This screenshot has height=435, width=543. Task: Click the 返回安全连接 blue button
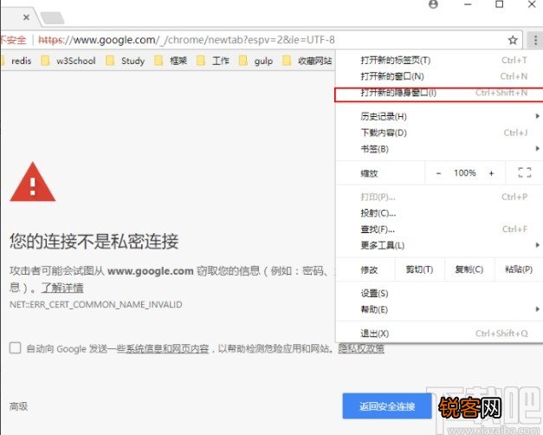(x=387, y=406)
